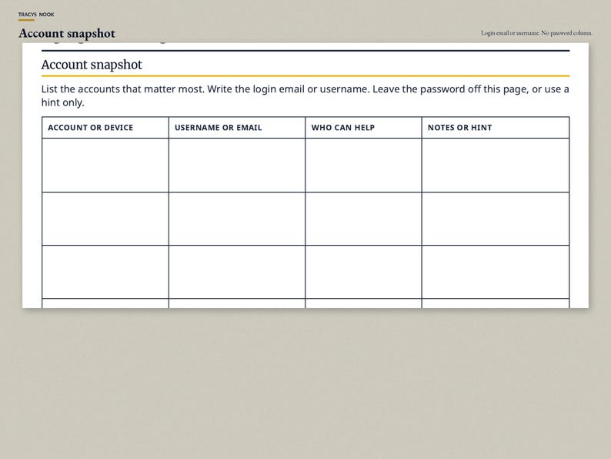Click the instruction paragraph about listing accounts
This screenshot has height=459, width=611.
point(305,95)
